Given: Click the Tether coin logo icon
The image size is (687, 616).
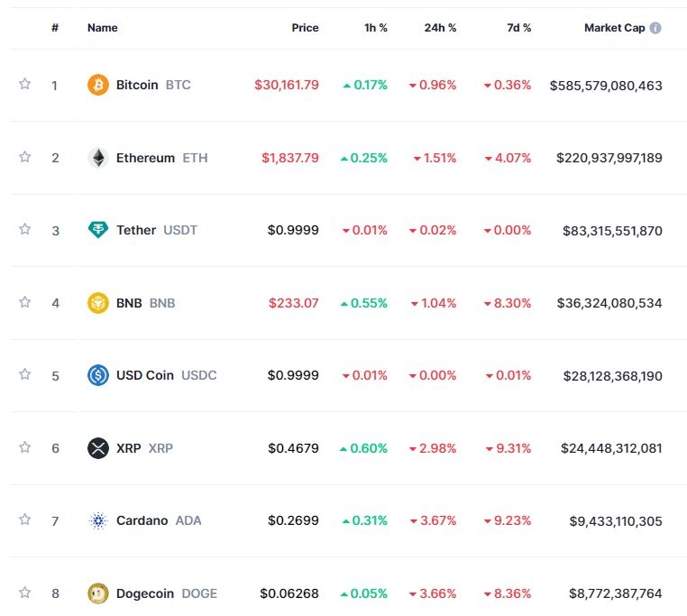Looking at the screenshot, I should point(97,230).
